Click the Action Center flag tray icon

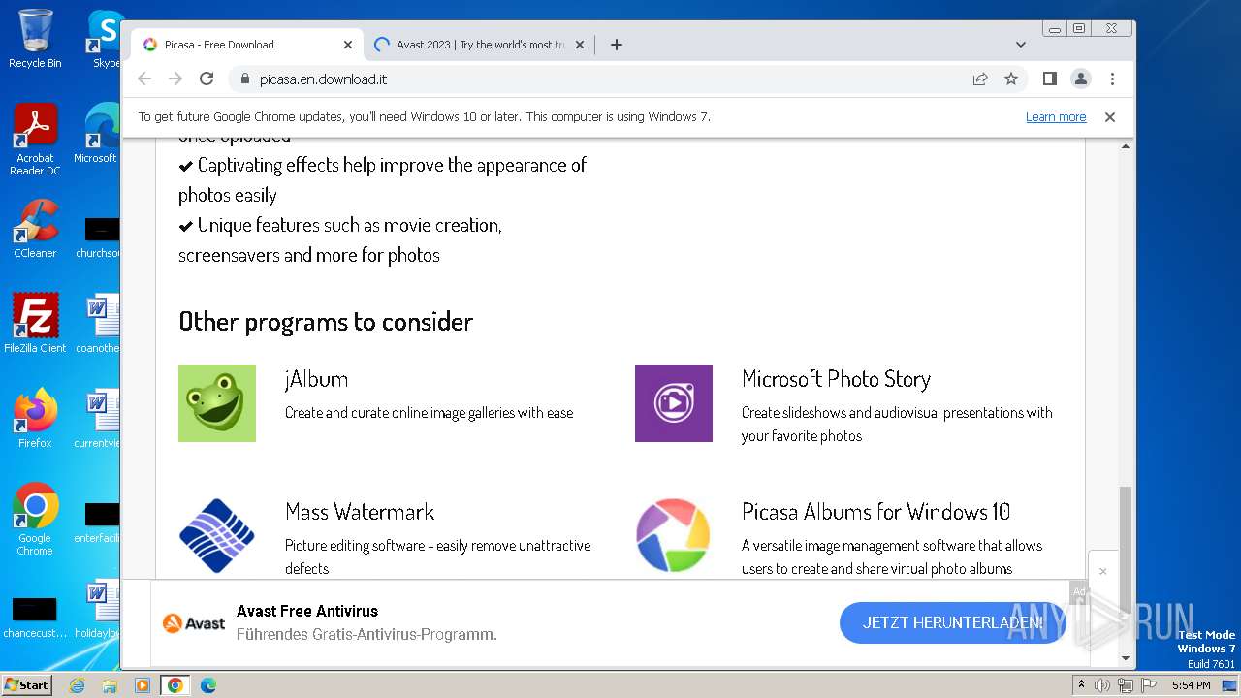coord(1147,685)
